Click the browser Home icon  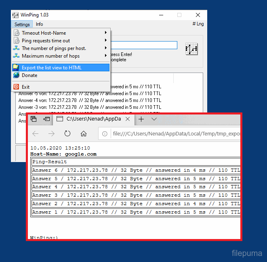[x=84, y=134]
